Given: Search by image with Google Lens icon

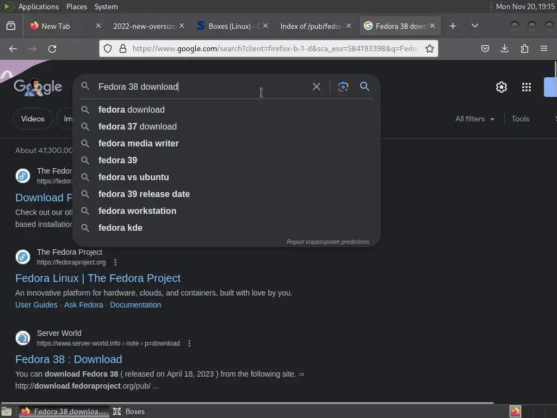Looking at the screenshot, I should click(343, 87).
